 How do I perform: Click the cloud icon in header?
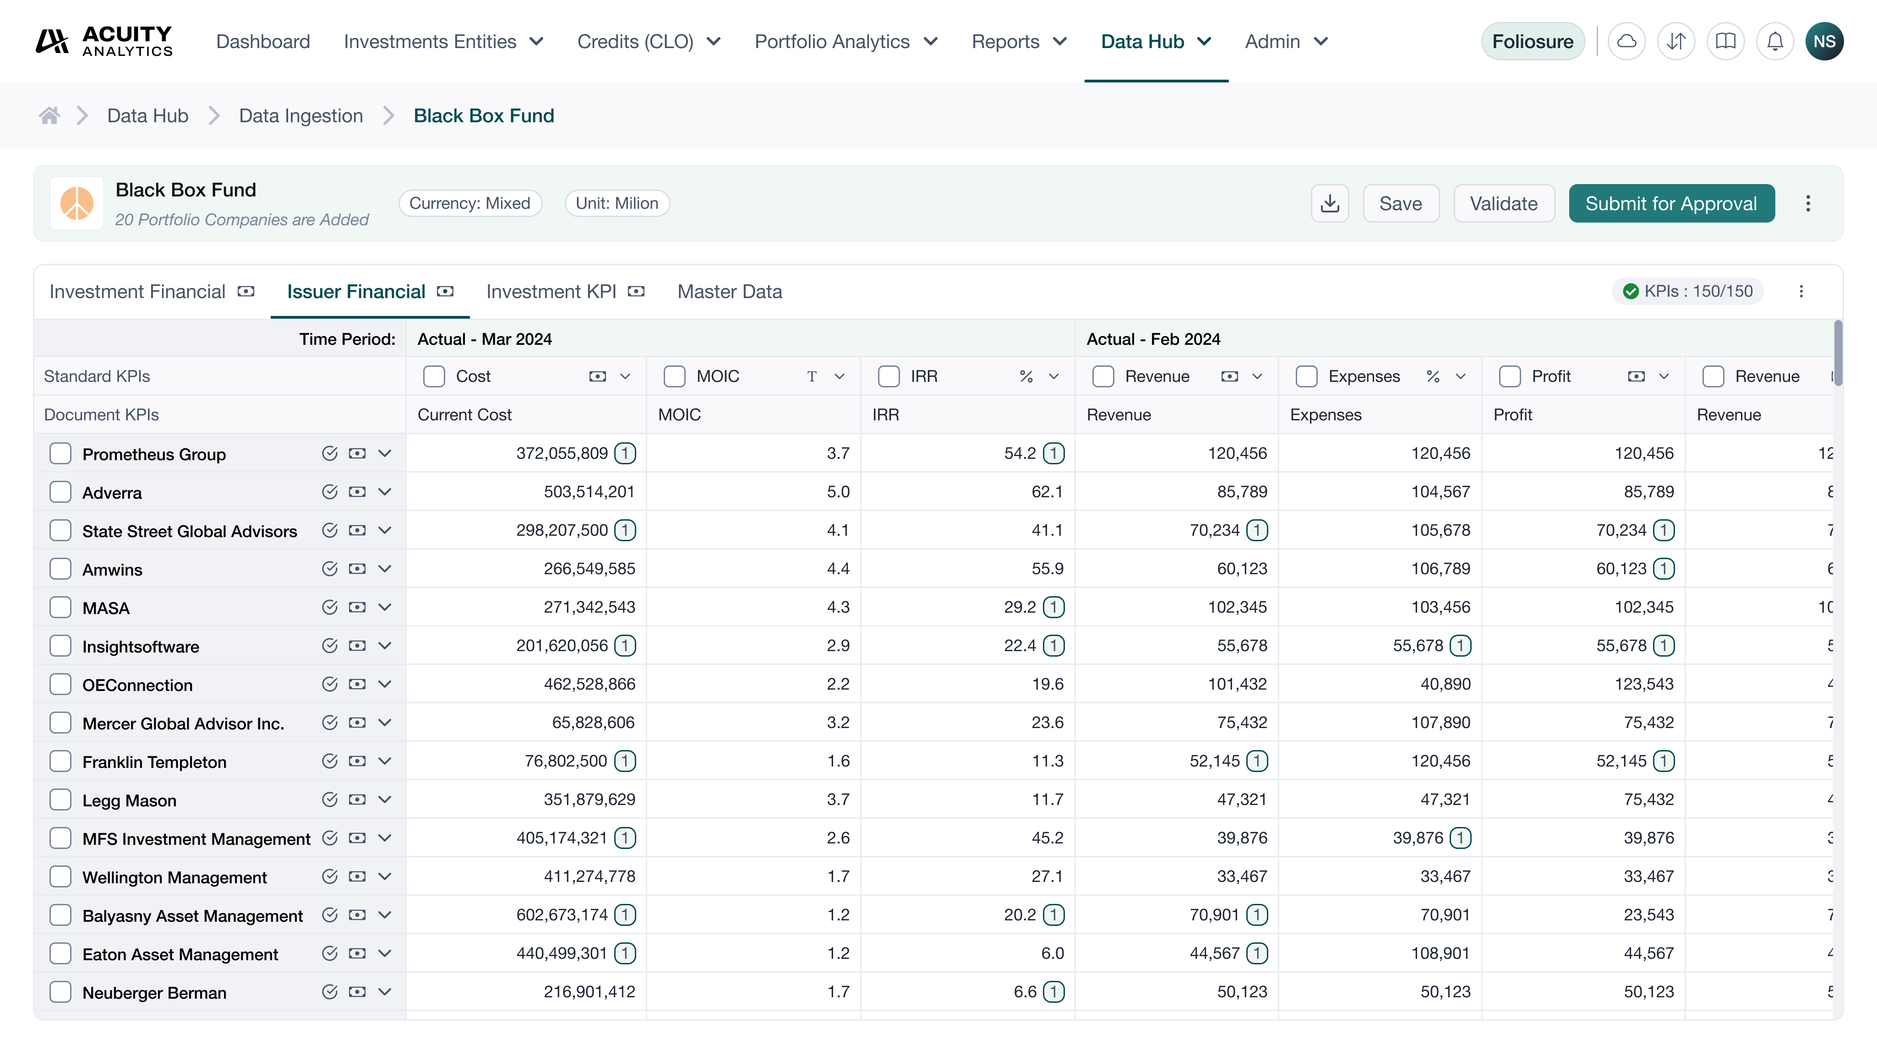coord(1626,42)
